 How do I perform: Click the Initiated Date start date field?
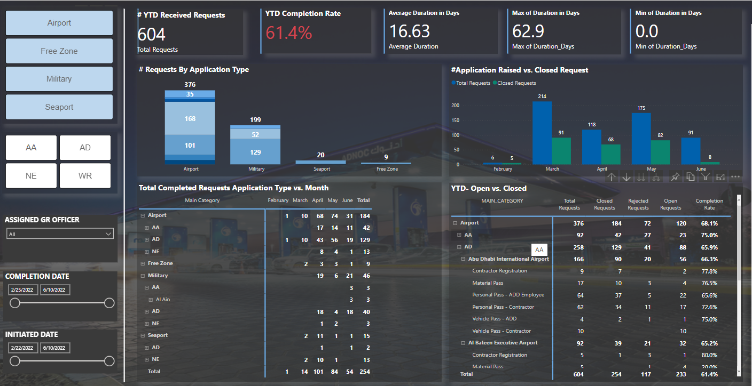click(22, 348)
